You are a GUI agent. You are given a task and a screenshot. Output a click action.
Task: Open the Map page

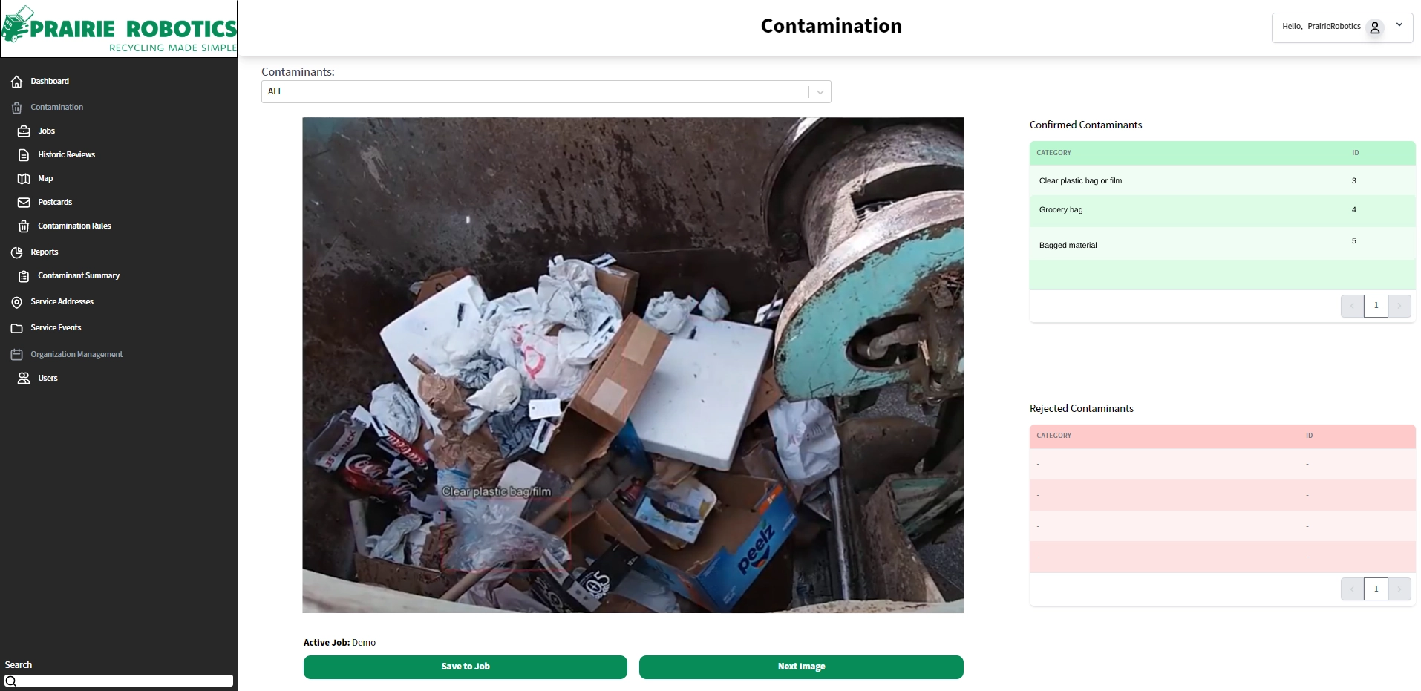tap(45, 178)
